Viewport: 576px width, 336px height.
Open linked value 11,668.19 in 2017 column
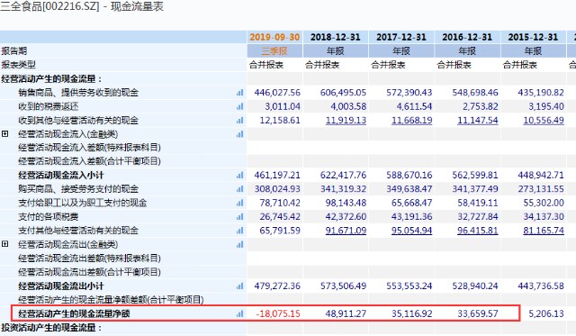point(412,121)
